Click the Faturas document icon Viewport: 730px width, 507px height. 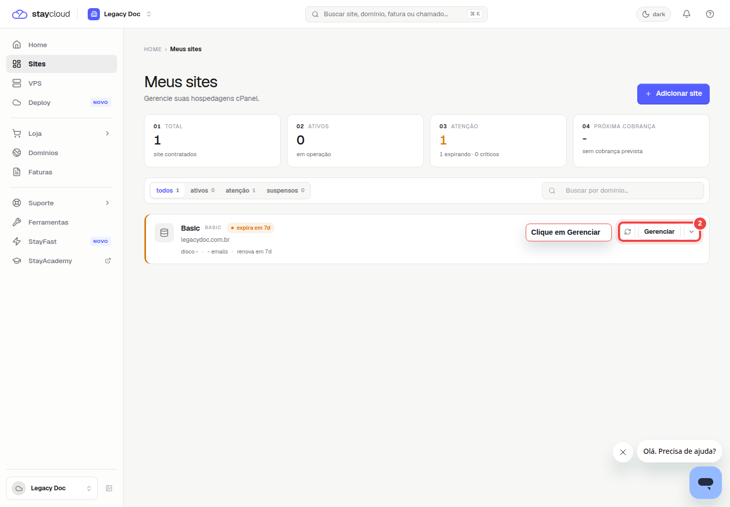click(17, 172)
